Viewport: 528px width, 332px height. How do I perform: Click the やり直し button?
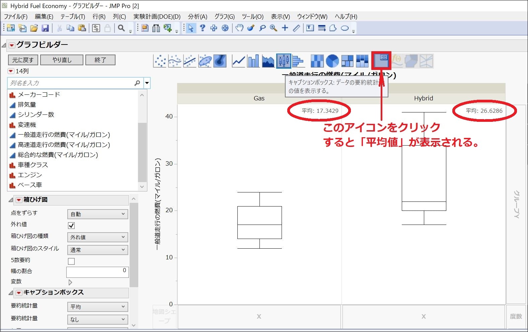click(x=62, y=60)
